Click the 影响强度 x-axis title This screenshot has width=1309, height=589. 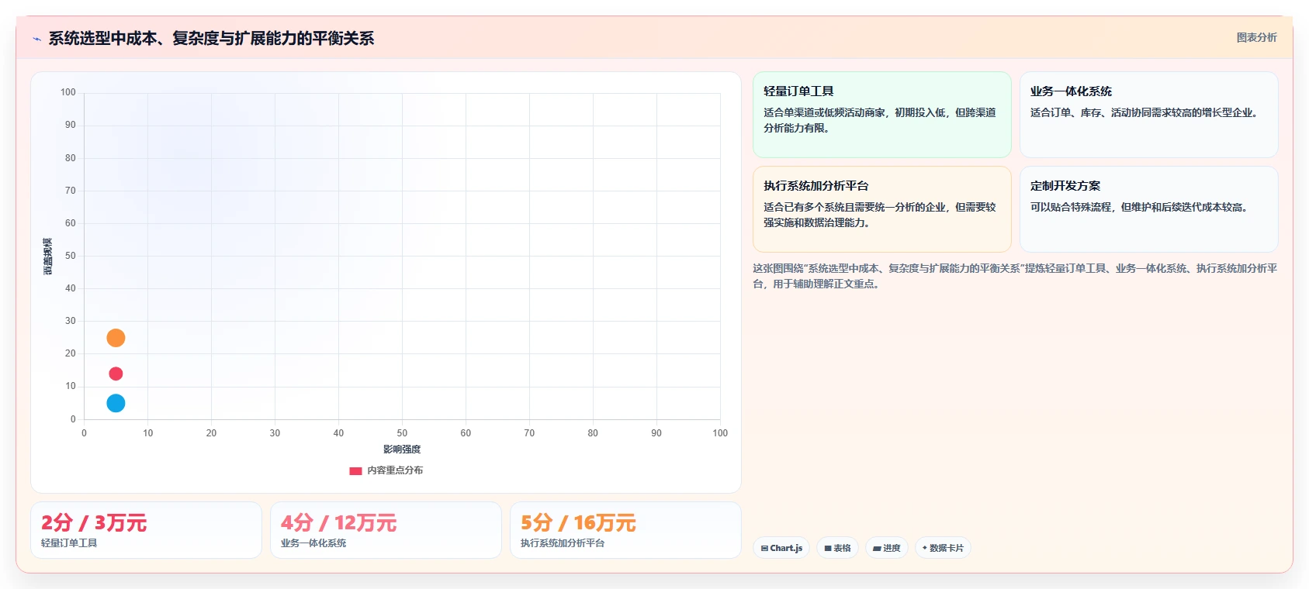click(x=402, y=449)
